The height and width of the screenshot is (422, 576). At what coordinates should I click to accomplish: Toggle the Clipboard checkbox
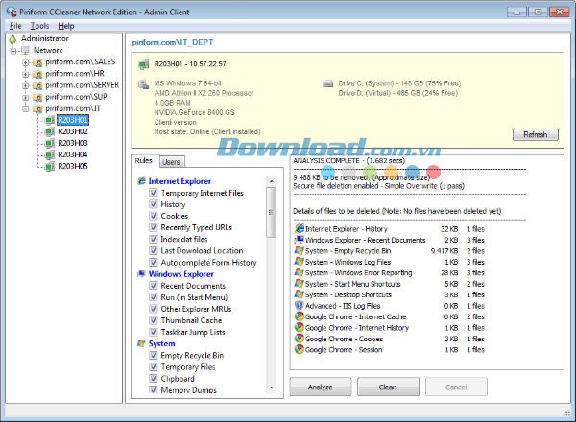154,378
